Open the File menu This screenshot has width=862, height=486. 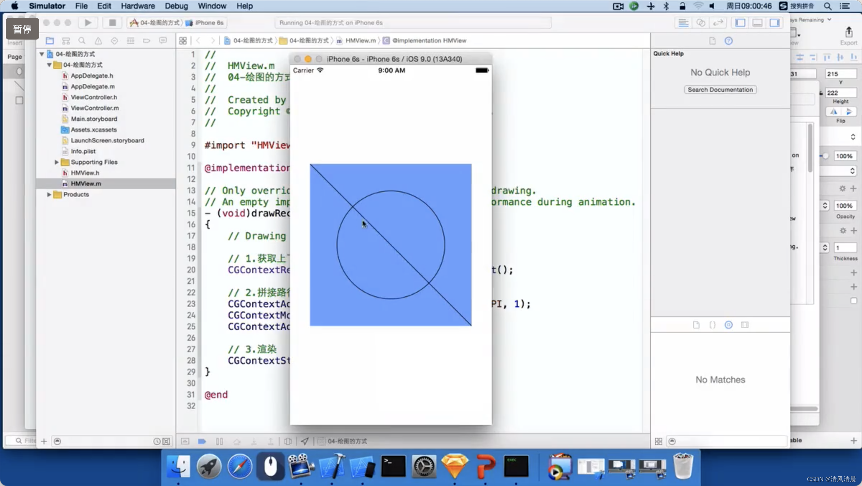(81, 6)
